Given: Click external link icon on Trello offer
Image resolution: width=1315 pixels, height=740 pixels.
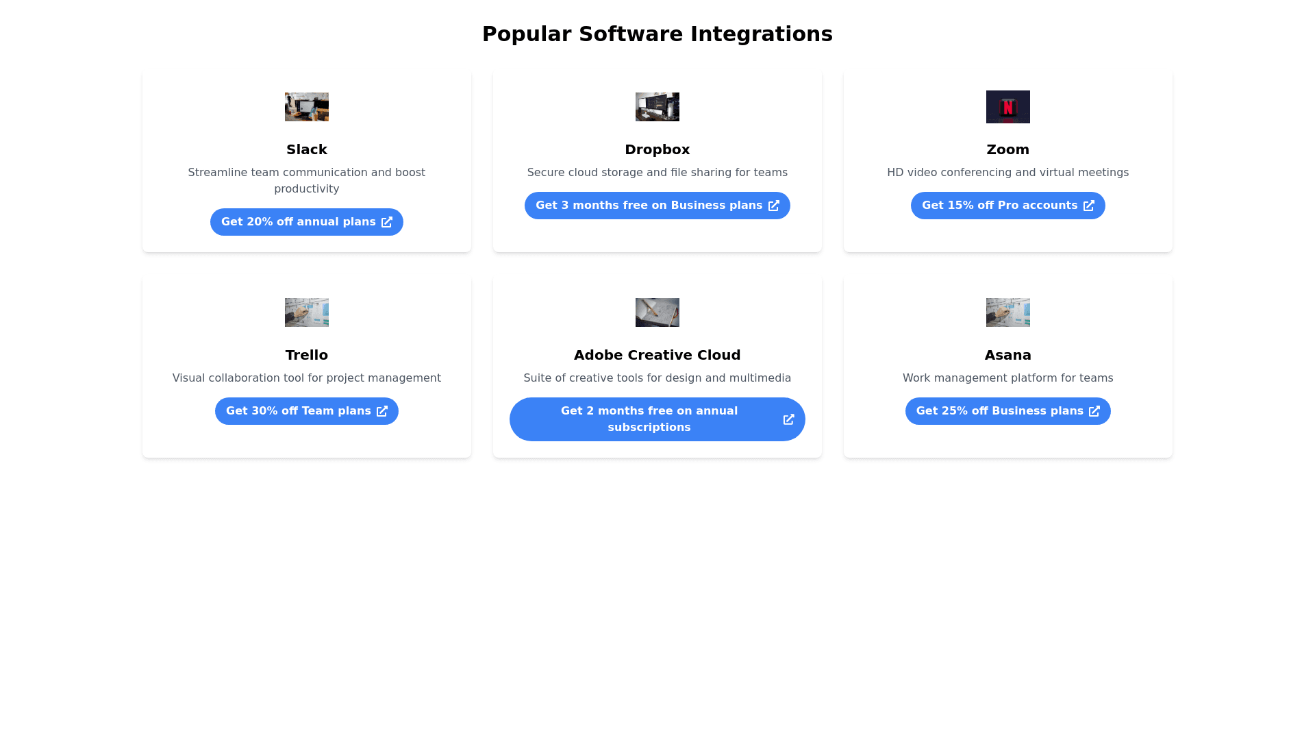Looking at the screenshot, I should pos(382,411).
